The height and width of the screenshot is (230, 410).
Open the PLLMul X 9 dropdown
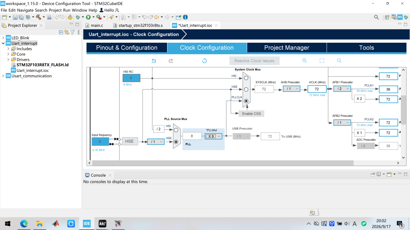[213, 136]
